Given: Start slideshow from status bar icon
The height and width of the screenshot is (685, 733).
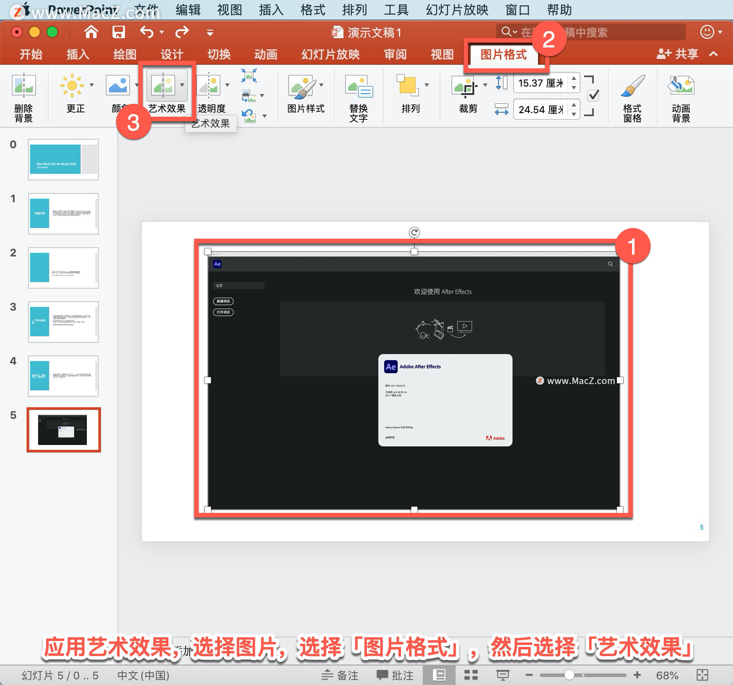Looking at the screenshot, I should pyautogui.click(x=503, y=675).
